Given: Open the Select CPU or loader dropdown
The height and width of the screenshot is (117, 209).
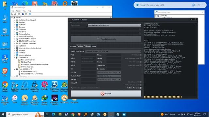Looking at the screenshot, I should pyautogui.click(x=113, y=51).
